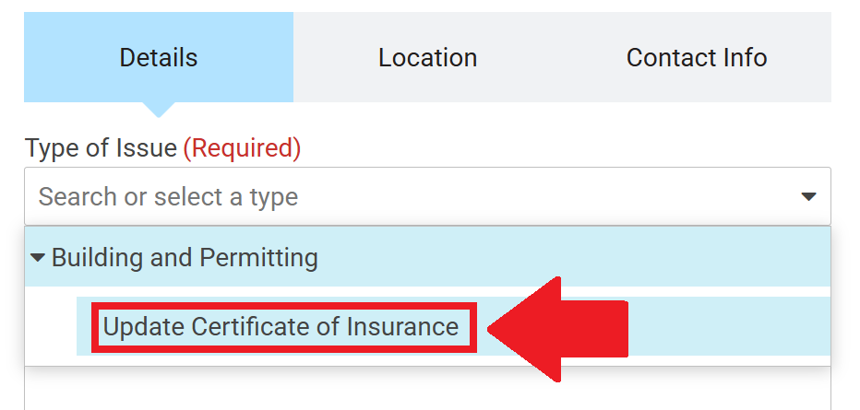Select the Details tab

pyautogui.click(x=159, y=57)
